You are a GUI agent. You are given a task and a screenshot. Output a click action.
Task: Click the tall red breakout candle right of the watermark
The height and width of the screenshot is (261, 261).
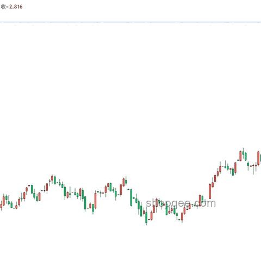pos(210,191)
